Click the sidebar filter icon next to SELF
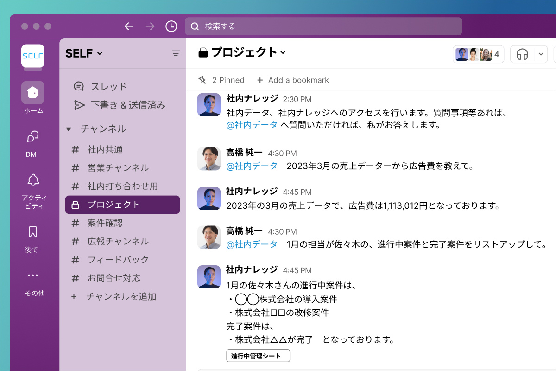 pyautogui.click(x=176, y=53)
